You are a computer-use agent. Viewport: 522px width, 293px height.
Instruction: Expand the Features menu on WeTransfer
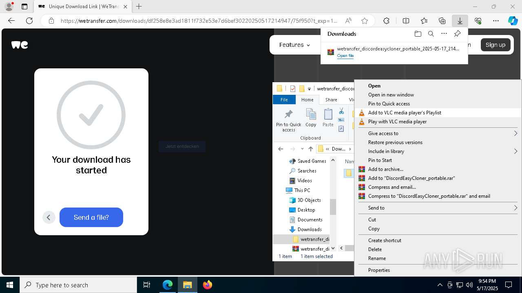tap(294, 45)
